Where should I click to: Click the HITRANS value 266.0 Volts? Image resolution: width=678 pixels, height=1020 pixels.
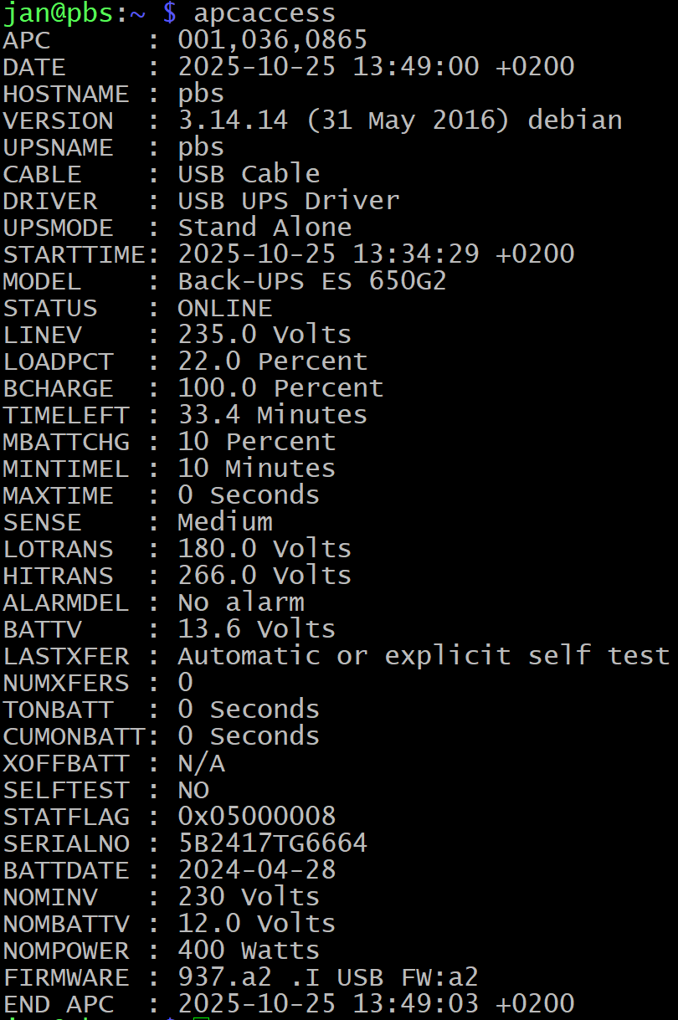[265, 576]
